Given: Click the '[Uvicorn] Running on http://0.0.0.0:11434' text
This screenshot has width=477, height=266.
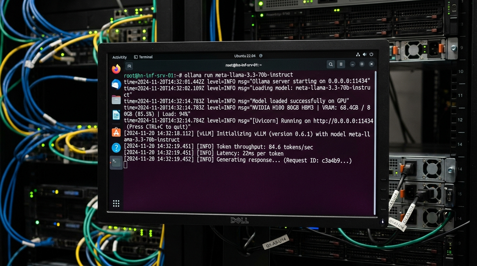Looking at the screenshot, I should point(313,121).
